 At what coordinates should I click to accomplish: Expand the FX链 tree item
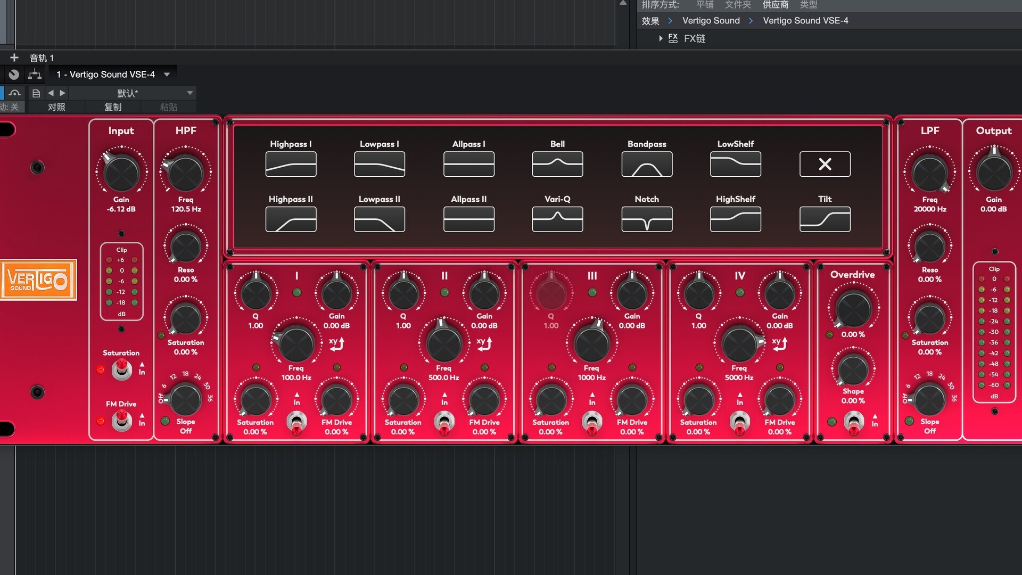click(x=661, y=38)
